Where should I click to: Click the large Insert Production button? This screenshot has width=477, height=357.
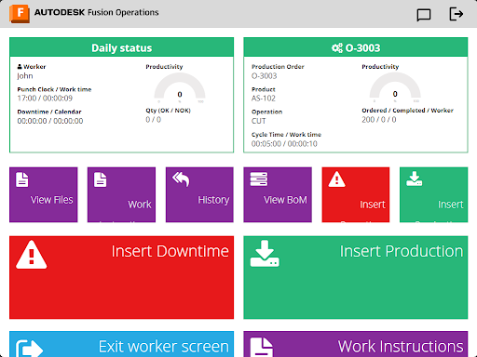click(x=356, y=277)
